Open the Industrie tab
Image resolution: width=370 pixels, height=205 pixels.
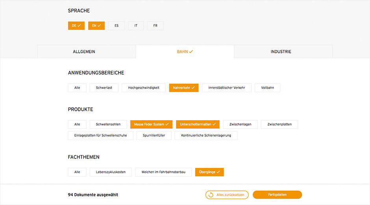click(281, 52)
